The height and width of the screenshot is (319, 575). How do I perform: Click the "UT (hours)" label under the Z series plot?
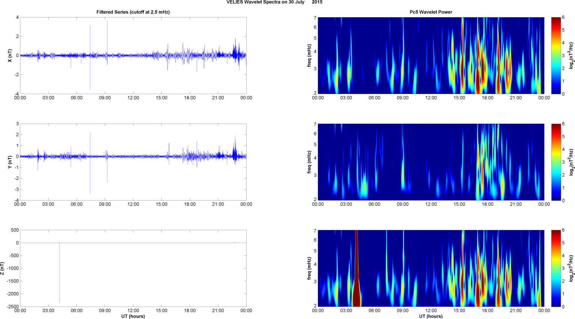coord(133,316)
